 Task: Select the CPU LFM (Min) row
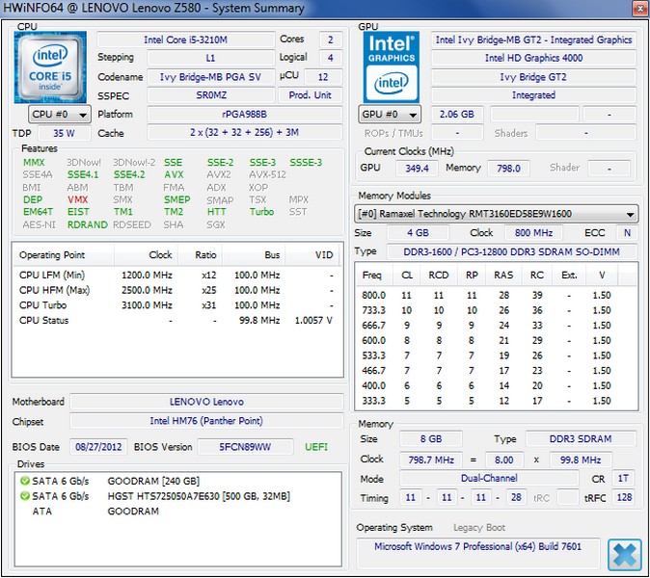pos(176,276)
